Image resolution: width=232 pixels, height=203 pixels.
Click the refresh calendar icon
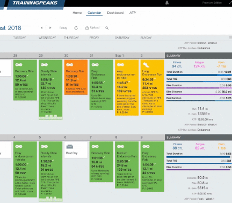tap(76, 28)
